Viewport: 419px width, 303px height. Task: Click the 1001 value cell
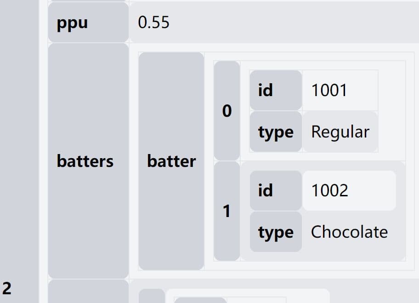pos(340,90)
